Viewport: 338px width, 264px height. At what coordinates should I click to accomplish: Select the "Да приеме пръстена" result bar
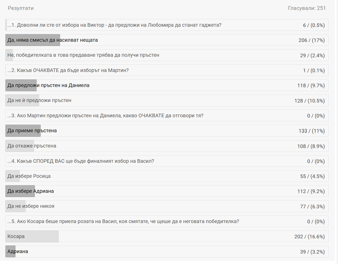click(32, 131)
